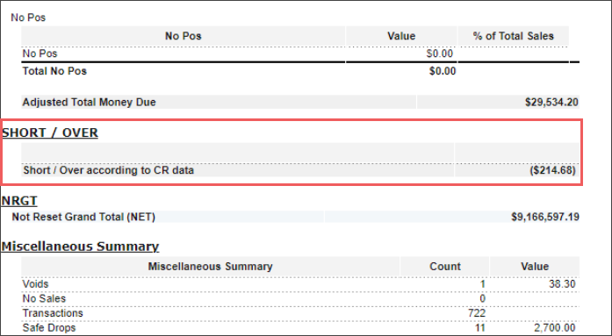Click the Miscellaneous Summary table column header
Screen dimensions: 612x336
[x=210, y=266]
